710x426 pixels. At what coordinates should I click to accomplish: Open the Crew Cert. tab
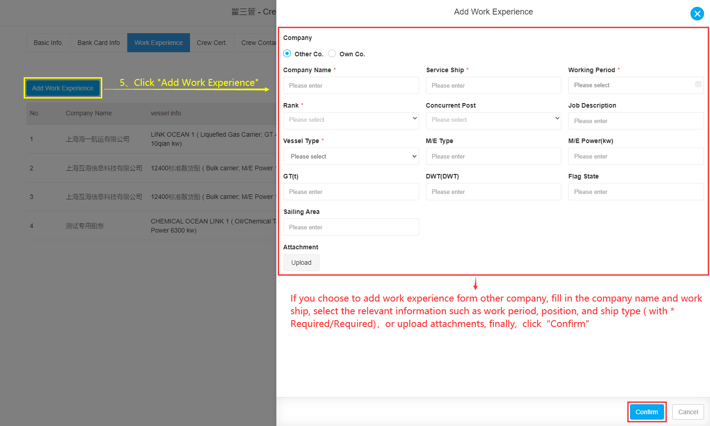[x=212, y=43]
